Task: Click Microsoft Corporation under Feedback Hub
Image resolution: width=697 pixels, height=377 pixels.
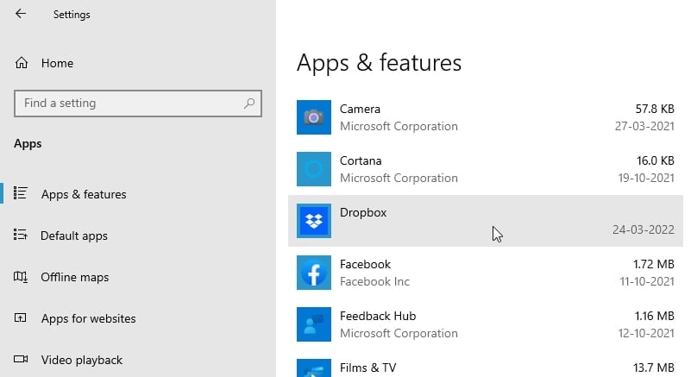Action: tap(399, 333)
